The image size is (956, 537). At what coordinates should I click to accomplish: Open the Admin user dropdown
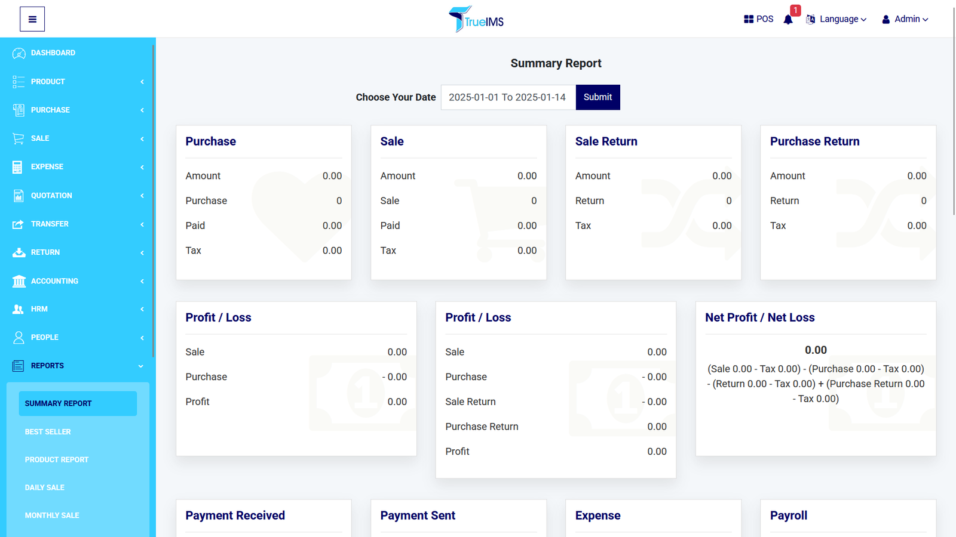tap(905, 19)
